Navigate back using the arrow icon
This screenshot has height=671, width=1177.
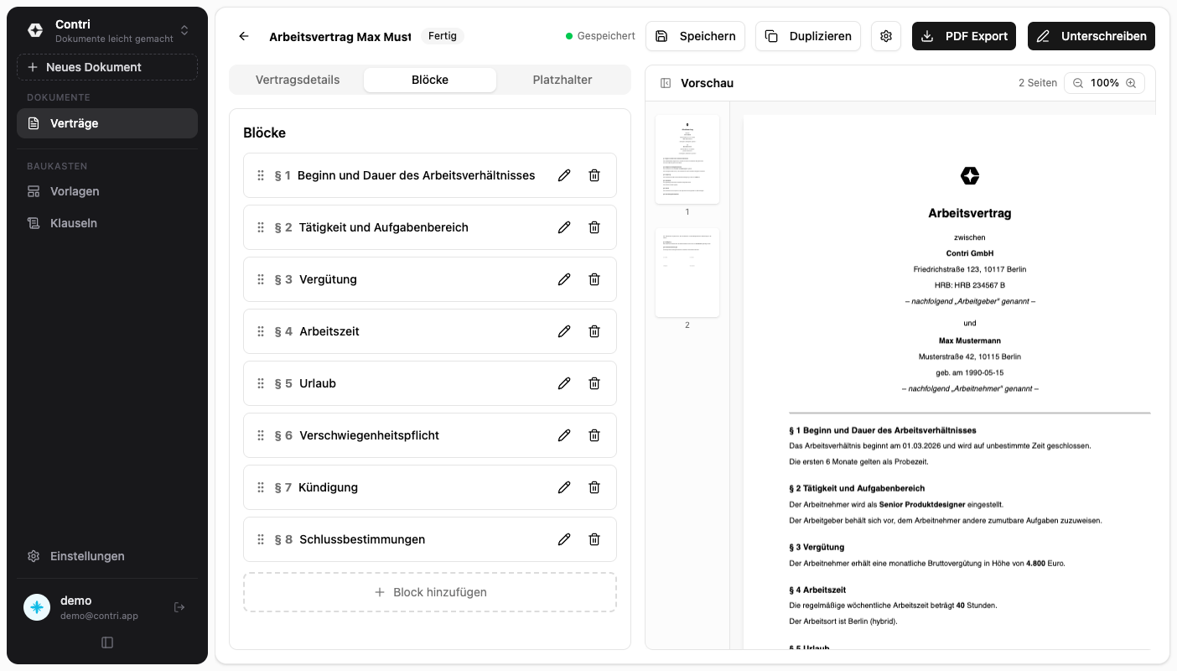pyautogui.click(x=243, y=36)
